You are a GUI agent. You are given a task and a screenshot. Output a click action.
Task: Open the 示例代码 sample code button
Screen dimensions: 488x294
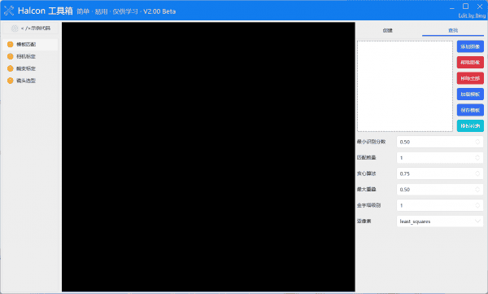click(31, 28)
